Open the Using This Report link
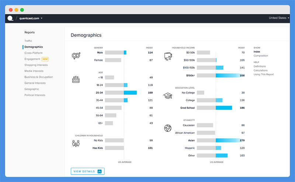 [264, 75]
